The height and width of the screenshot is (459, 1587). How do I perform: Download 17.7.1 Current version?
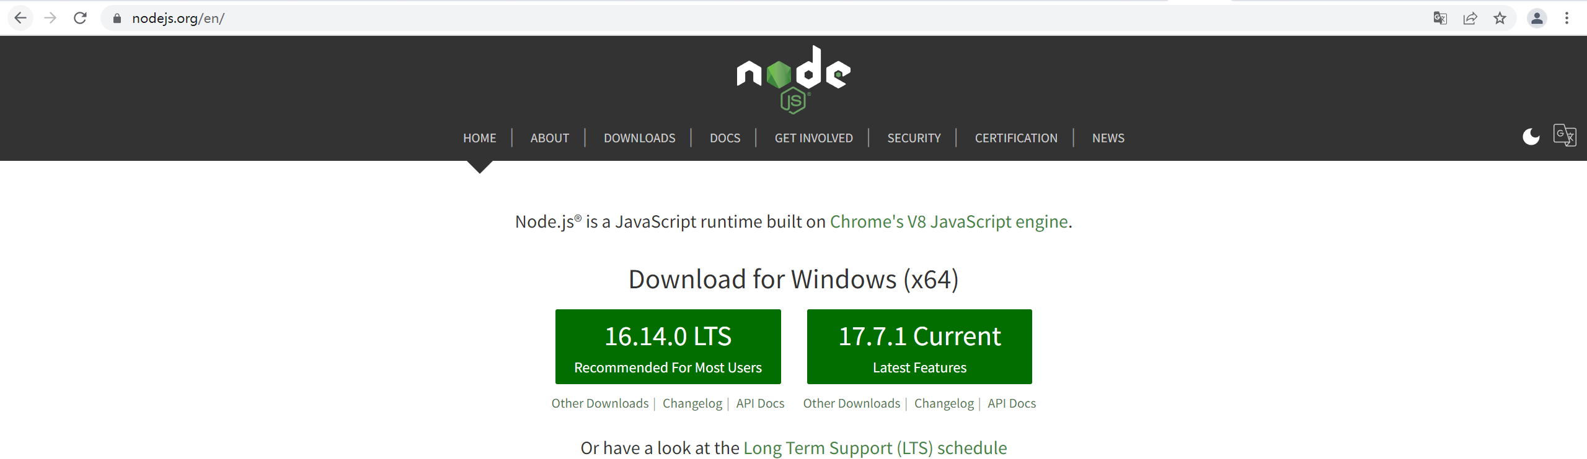click(x=919, y=346)
